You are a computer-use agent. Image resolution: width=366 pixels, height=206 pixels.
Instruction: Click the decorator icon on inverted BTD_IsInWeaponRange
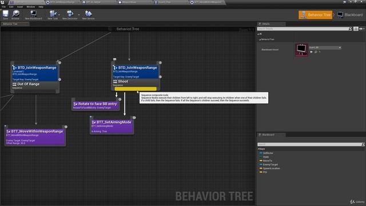coord(14,68)
